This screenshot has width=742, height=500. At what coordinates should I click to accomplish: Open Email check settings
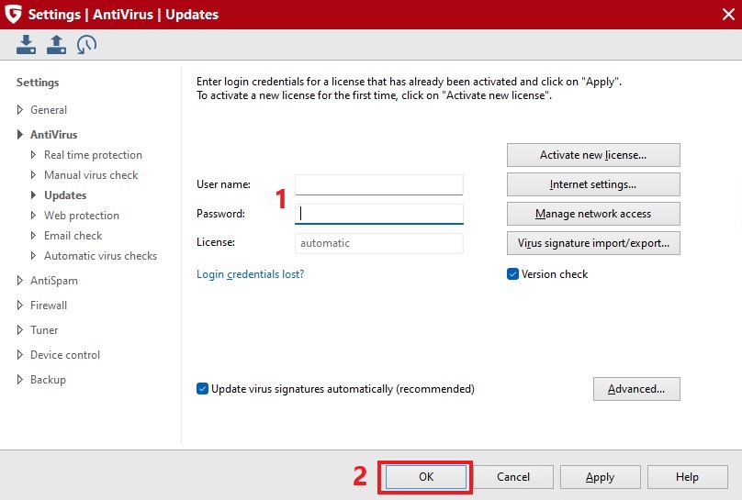[73, 236]
